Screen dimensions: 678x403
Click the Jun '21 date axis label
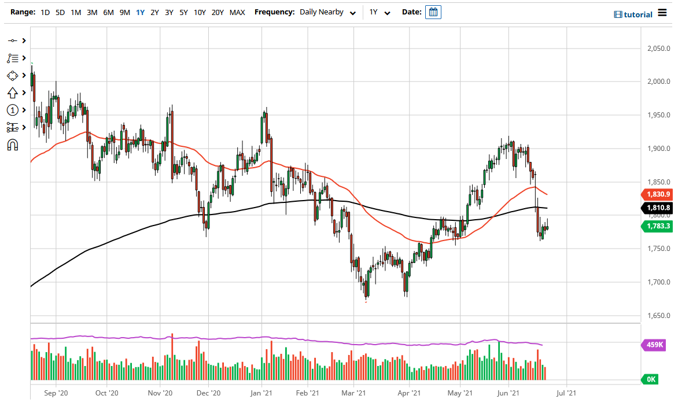pos(508,393)
